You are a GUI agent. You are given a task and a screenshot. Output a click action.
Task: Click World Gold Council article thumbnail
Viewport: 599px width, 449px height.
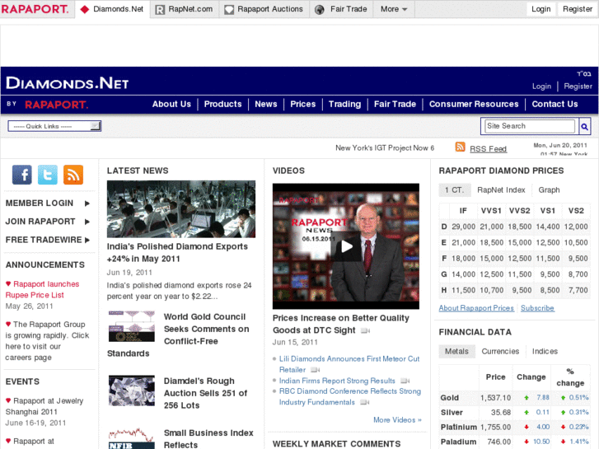pos(132,326)
